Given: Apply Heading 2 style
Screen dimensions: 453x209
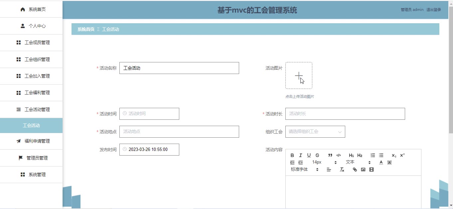Looking at the screenshot, I should point(360,155).
